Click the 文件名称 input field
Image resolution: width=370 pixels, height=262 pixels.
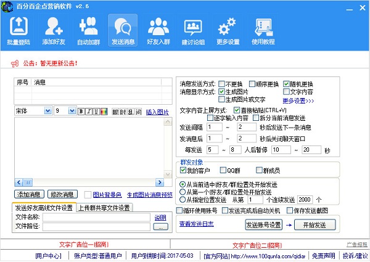coord(96,217)
